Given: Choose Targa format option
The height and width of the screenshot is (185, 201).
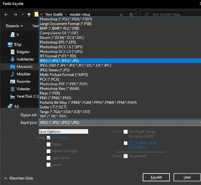Looking at the screenshot, I should pos(120,112).
